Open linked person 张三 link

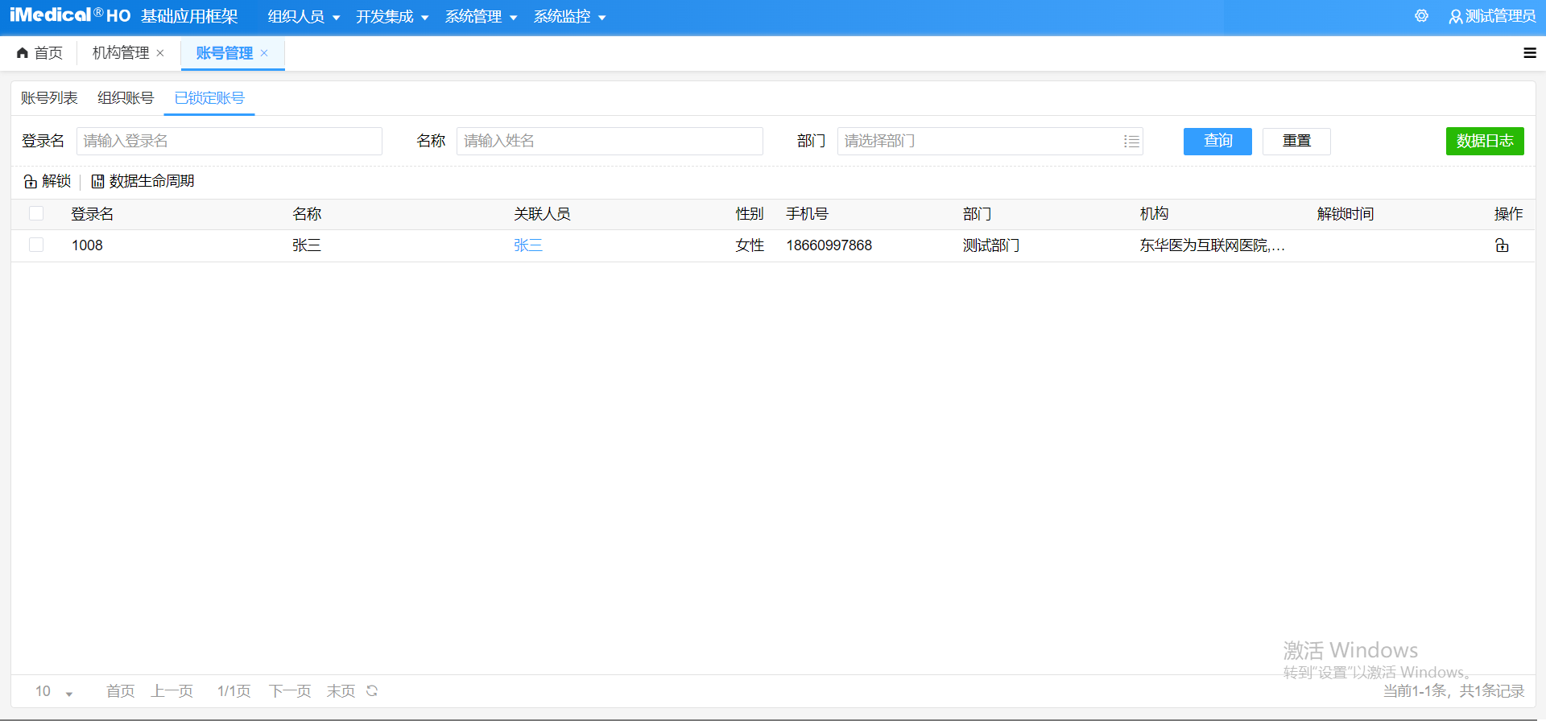pyautogui.click(x=528, y=245)
